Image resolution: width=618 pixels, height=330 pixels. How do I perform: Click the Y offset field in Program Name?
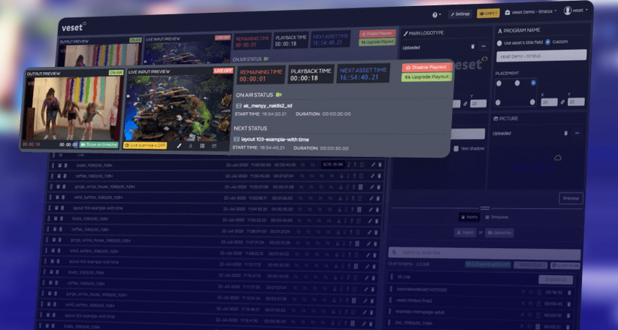tap(576, 101)
